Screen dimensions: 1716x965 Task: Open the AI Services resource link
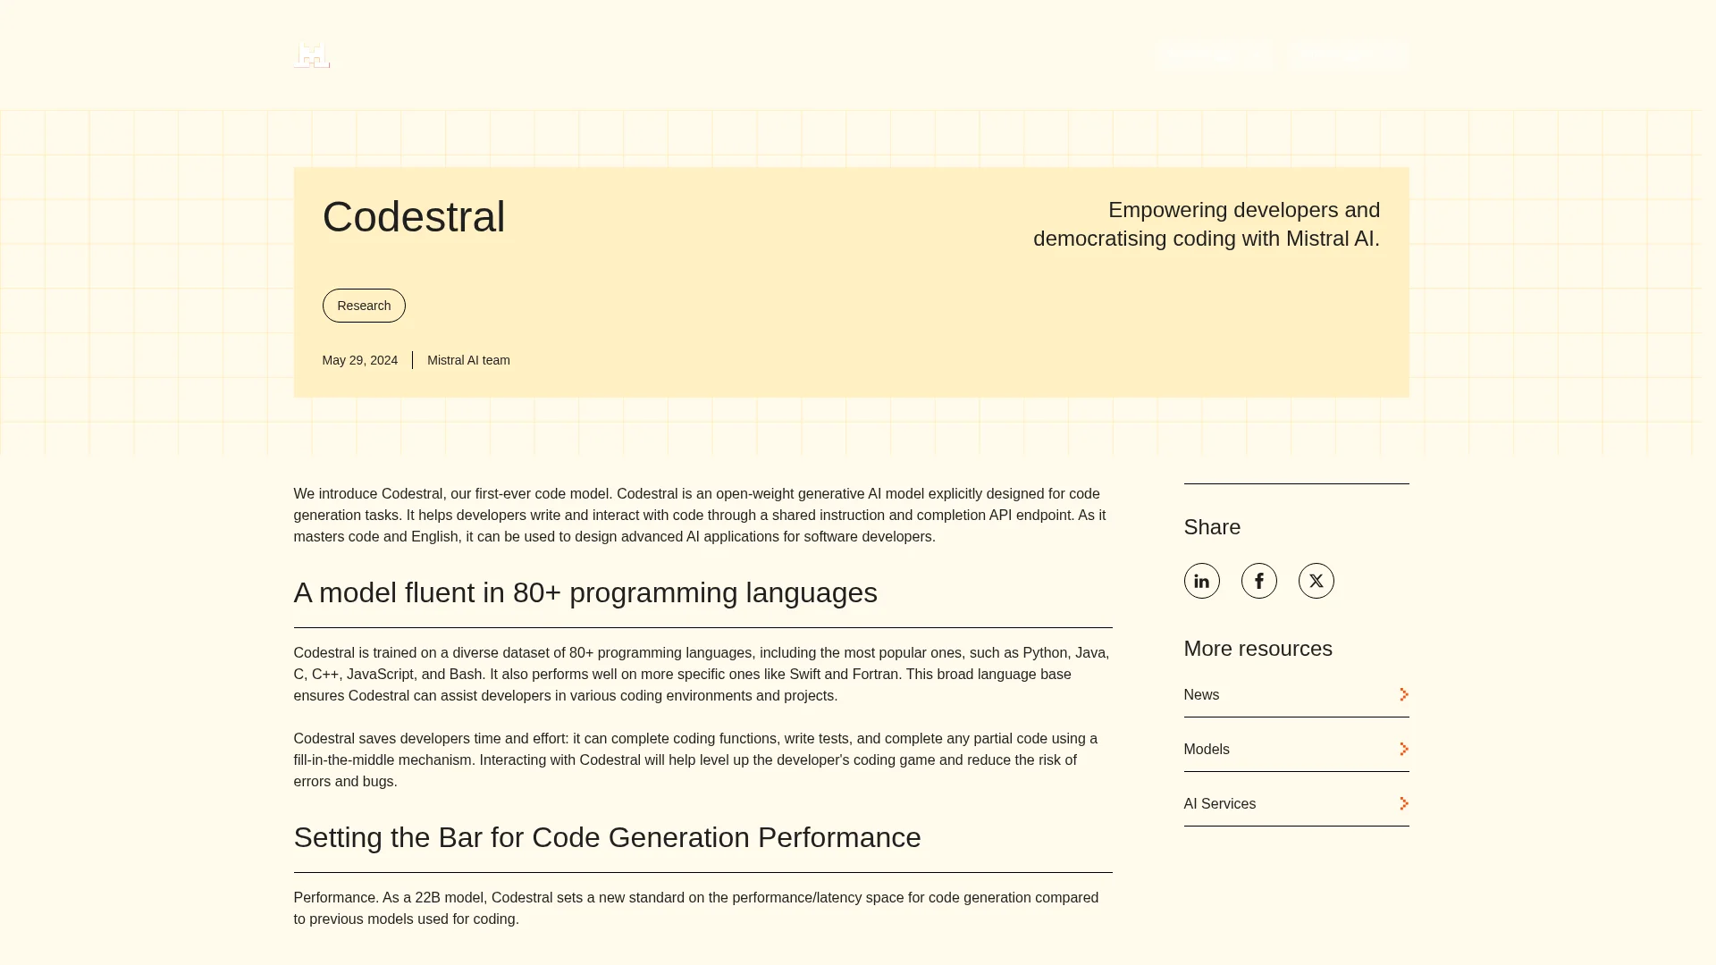pos(1219,803)
